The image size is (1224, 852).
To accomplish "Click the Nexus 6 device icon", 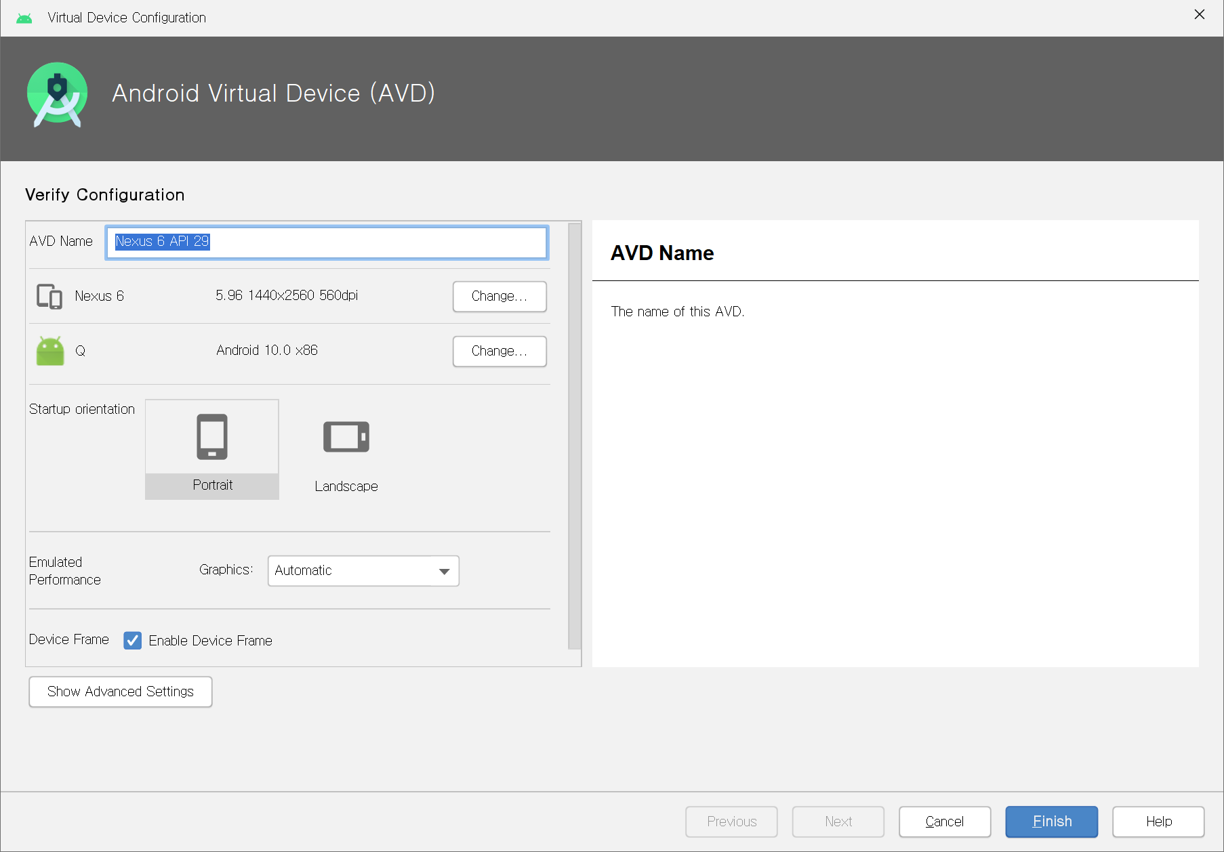I will click(49, 297).
